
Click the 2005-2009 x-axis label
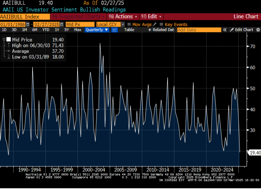coord(126,170)
